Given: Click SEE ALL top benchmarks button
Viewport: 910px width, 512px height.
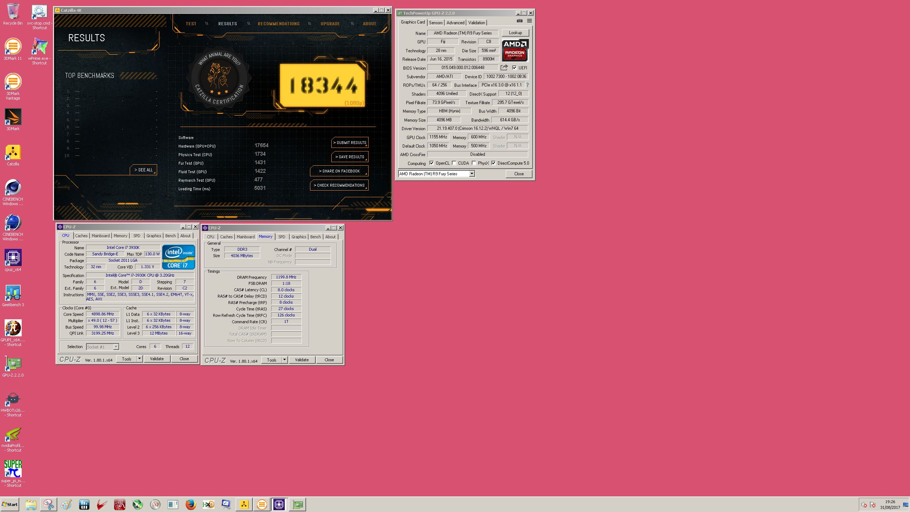Looking at the screenshot, I should point(143,170).
